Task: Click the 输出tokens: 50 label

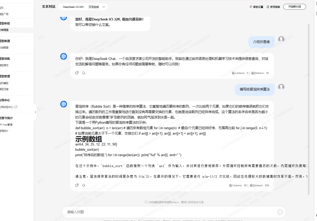Action: (x=260, y=73)
